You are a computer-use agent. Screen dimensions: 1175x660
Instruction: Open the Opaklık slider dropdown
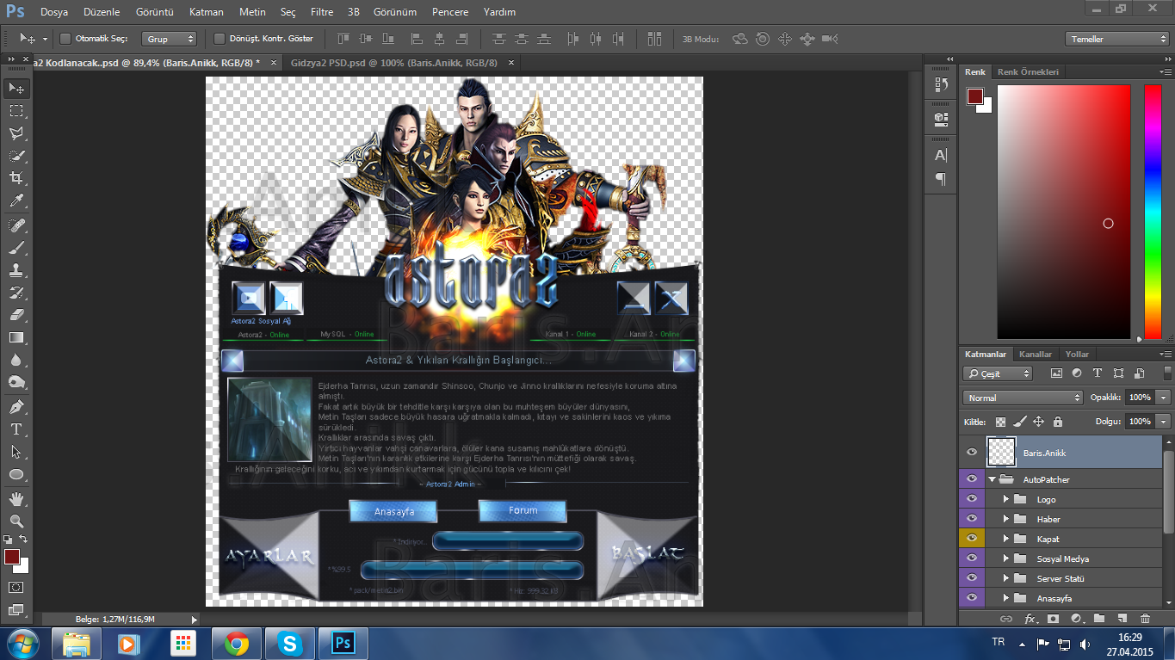click(1164, 398)
